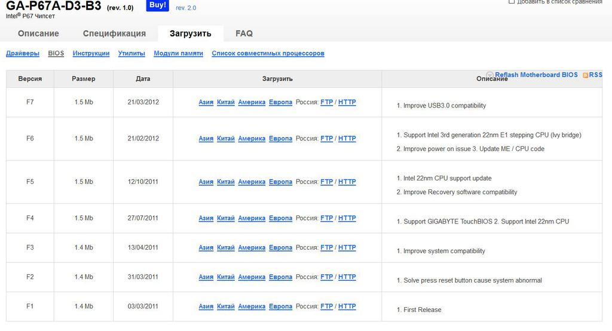Download F7 BIOS from Китай server
This screenshot has width=612, height=331.
225,102
